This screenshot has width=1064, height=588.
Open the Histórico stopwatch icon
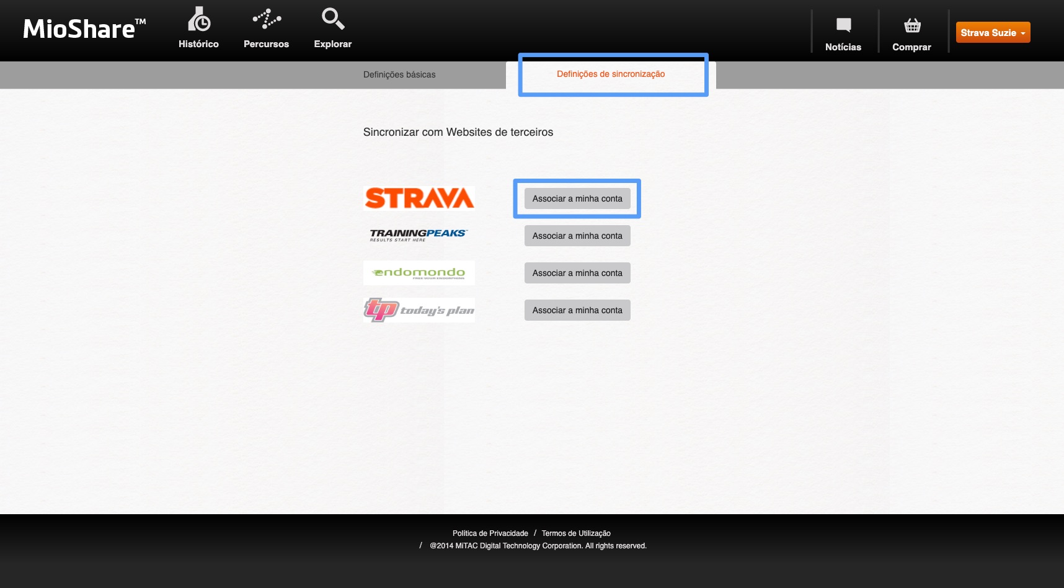(x=199, y=19)
